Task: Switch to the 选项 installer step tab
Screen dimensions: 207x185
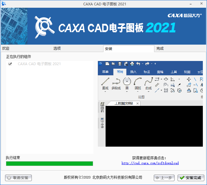Action: point(57,48)
